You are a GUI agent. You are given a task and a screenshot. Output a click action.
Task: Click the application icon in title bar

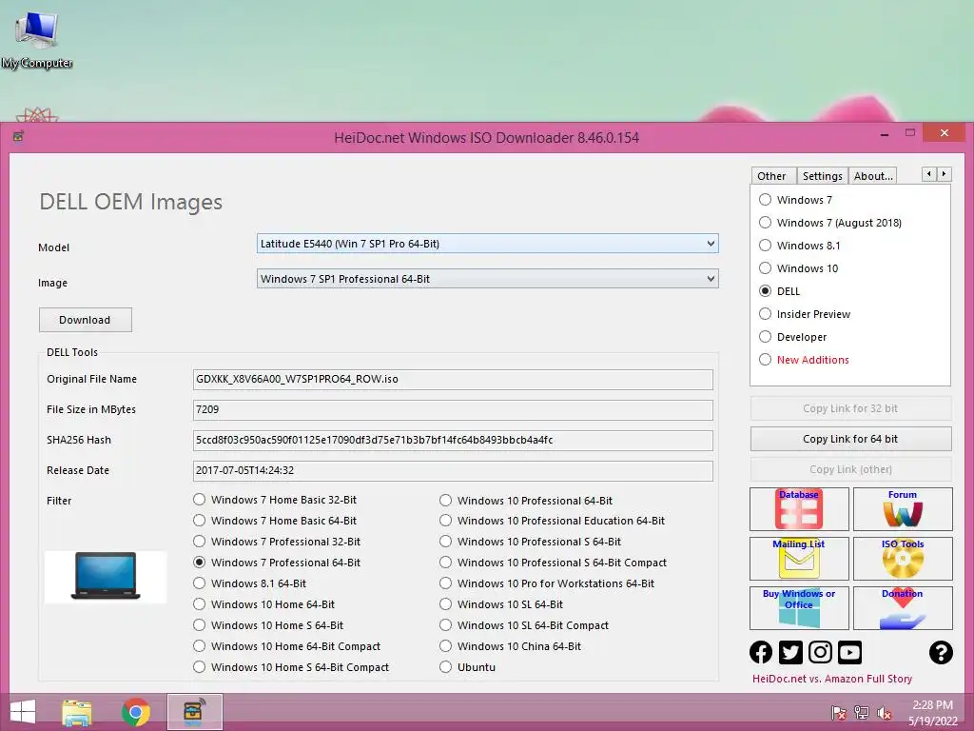pyautogui.click(x=18, y=136)
